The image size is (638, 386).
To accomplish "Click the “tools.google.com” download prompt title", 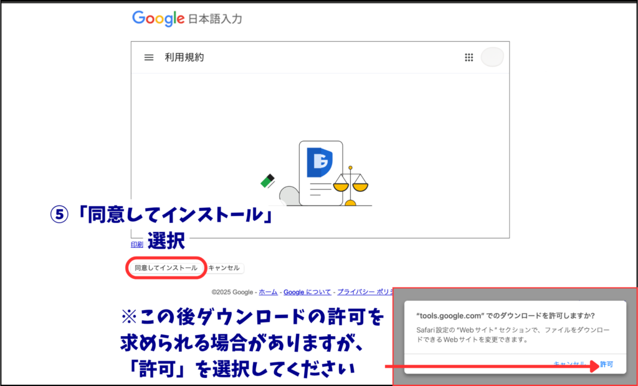I will (506, 316).
